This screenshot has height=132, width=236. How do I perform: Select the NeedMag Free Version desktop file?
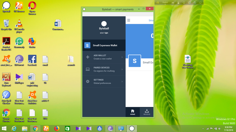[x=188, y=62]
